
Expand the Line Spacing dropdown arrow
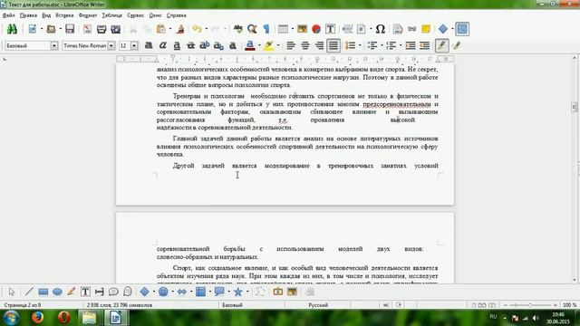(x=360, y=45)
